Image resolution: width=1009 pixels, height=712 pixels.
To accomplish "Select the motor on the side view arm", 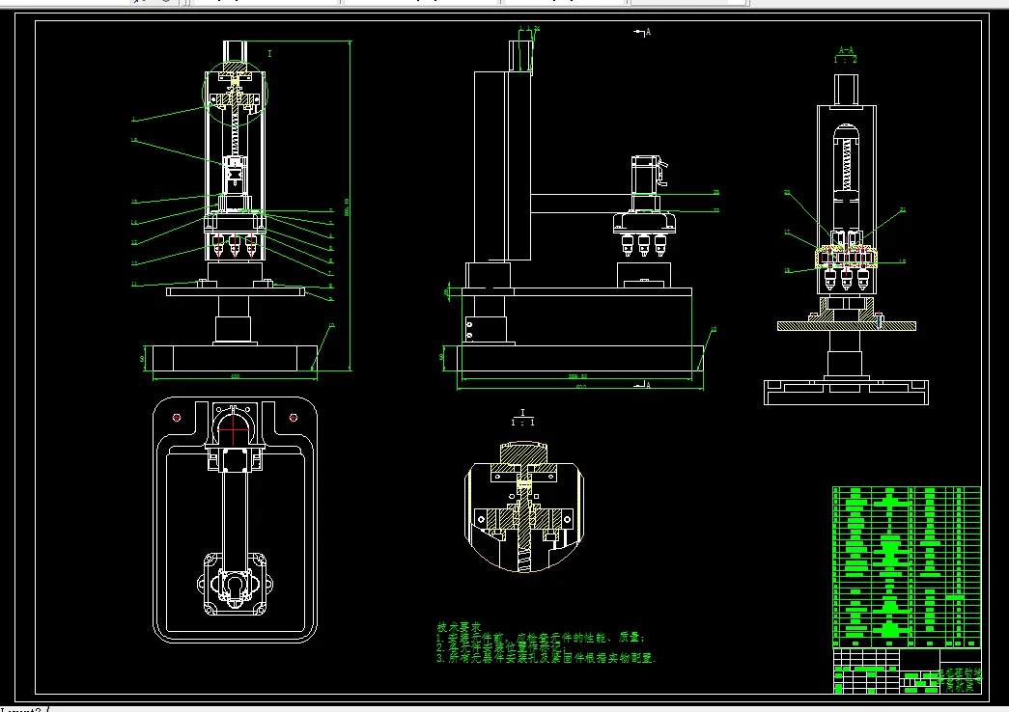I will [x=645, y=175].
